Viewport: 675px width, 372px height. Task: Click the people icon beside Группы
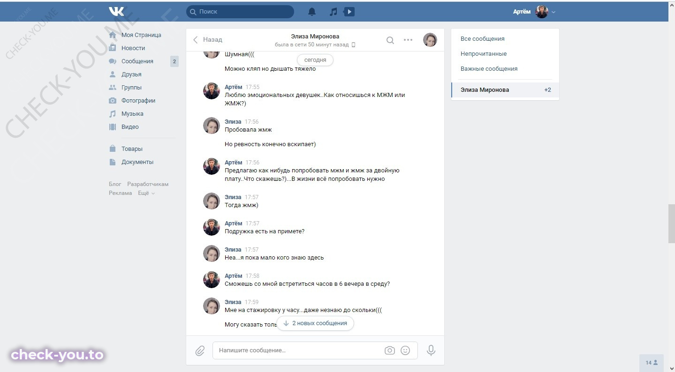[x=113, y=88]
